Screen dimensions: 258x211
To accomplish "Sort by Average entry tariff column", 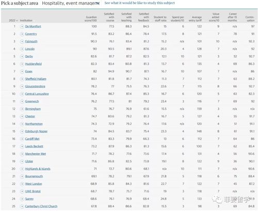I will pyautogui.click(x=195, y=19).
